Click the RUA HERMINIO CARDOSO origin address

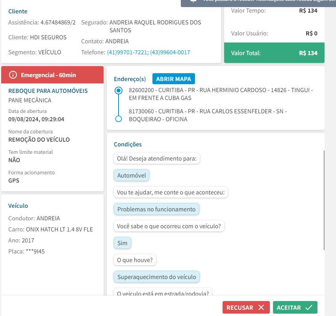pyautogui.click(x=221, y=94)
